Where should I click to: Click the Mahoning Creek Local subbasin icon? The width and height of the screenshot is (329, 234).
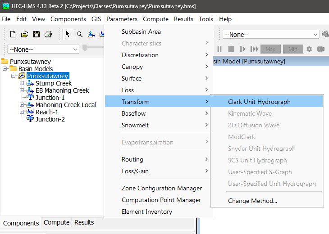click(x=30, y=104)
